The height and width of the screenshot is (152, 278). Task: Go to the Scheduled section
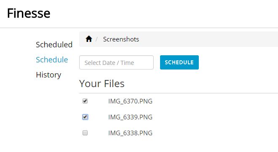(x=54, y=45)
